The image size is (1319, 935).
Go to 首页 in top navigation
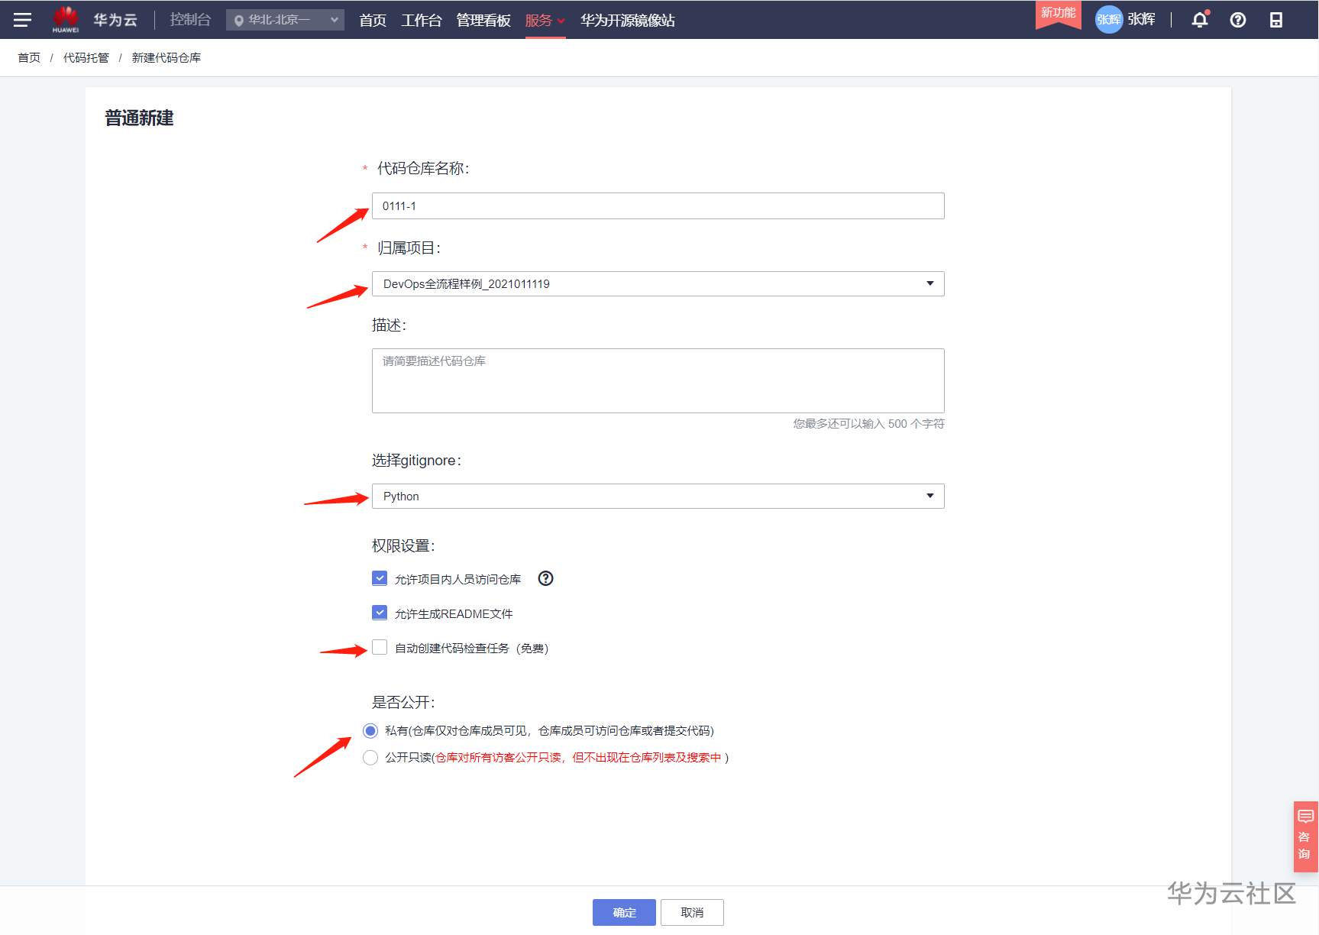point(373,21)
